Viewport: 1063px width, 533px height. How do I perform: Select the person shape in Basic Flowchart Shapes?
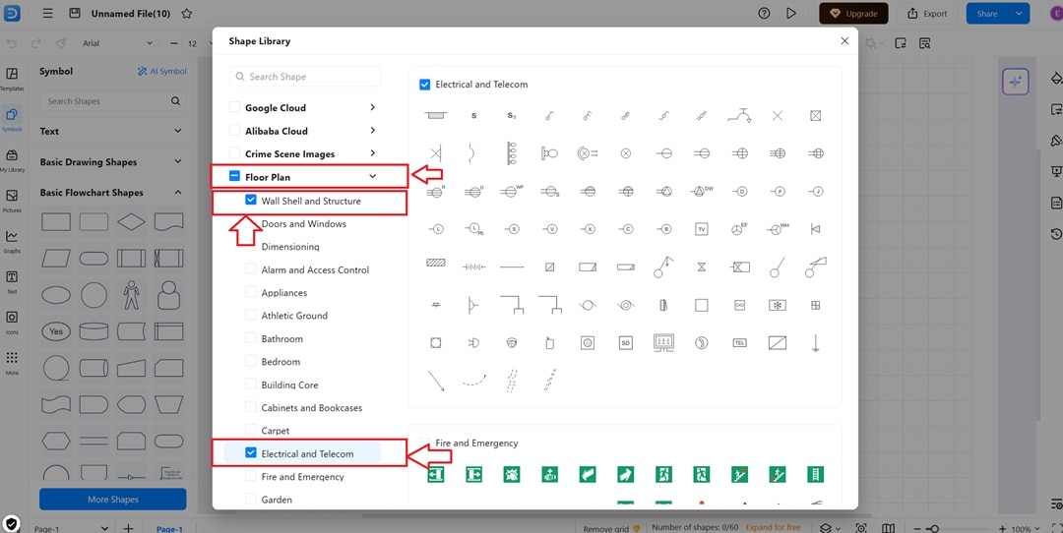[x=132, y=295]
